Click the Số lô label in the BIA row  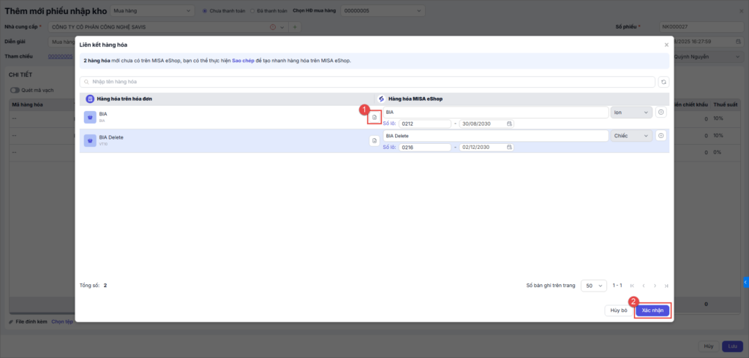click(x=390, y=124)
